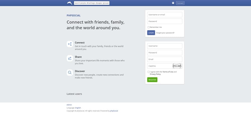Open the Admin footer link
Image resolution: width=251 pixels, height=124 pixels.
point(69,105)
